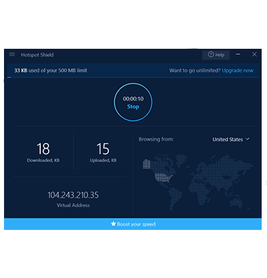The image size is (267, 278).
Task: Click the data usage progress bar
Action: point(133,78)
